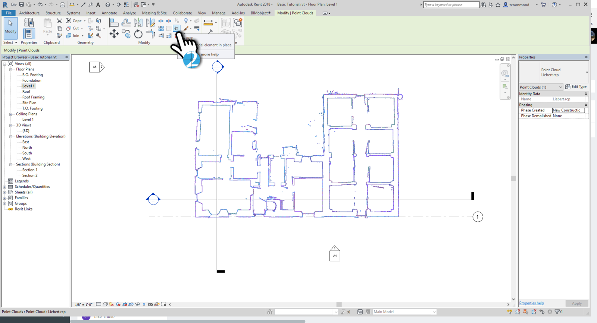Switch to the Annotate ribbon tab
This screenshot has width=597, height=323.
point(109,13)
